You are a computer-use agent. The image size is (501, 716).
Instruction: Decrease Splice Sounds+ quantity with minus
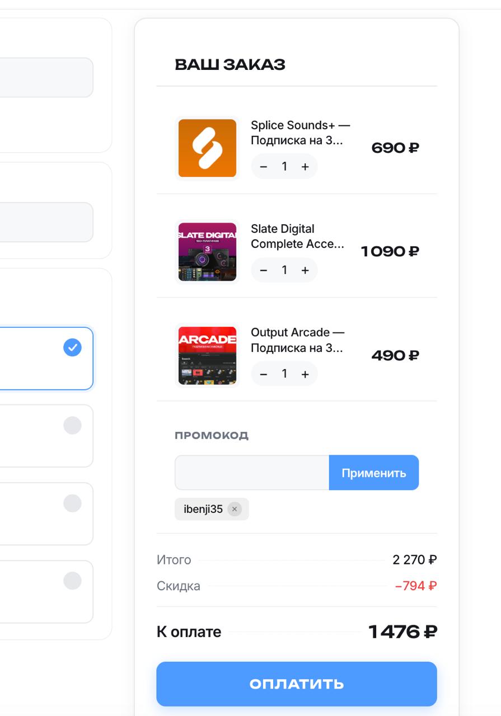coord(264,167)
